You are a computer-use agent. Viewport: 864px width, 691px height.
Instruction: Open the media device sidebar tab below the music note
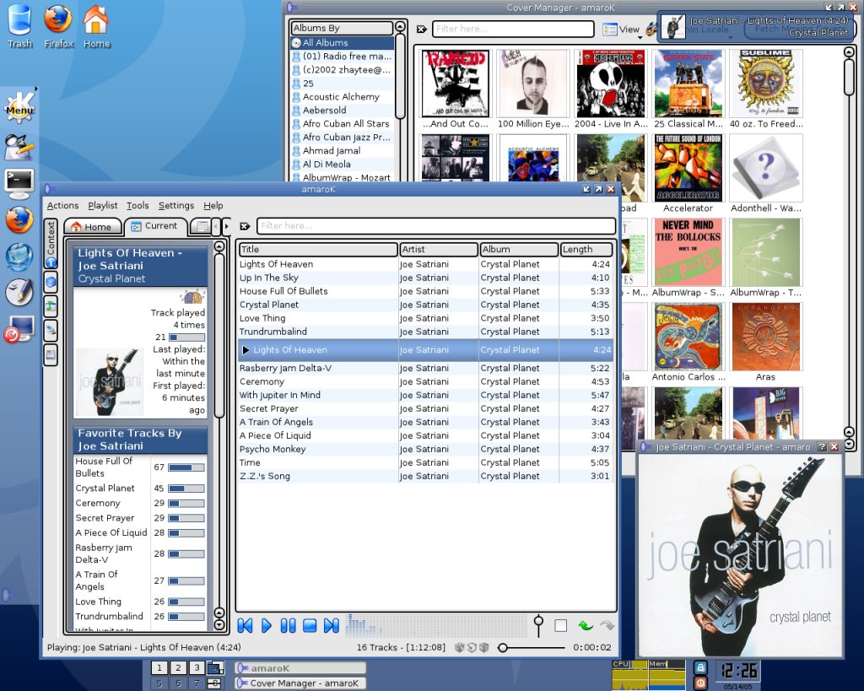(51, 331)
